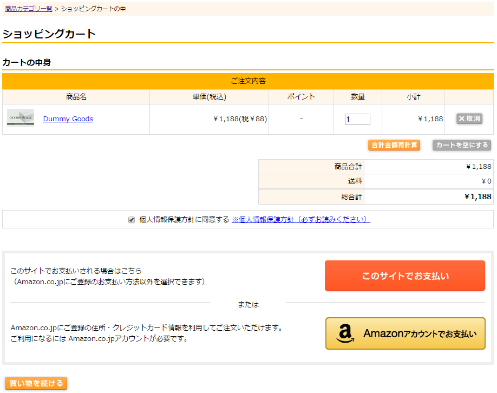Toggle the 個人情報保護方針に同意する checkbox

click(132, 220)
